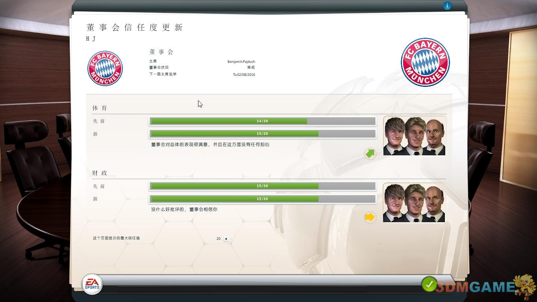Click the 董事会对总体的表现很满意 comment
The image size is (537, 302).
pos(210,145)
